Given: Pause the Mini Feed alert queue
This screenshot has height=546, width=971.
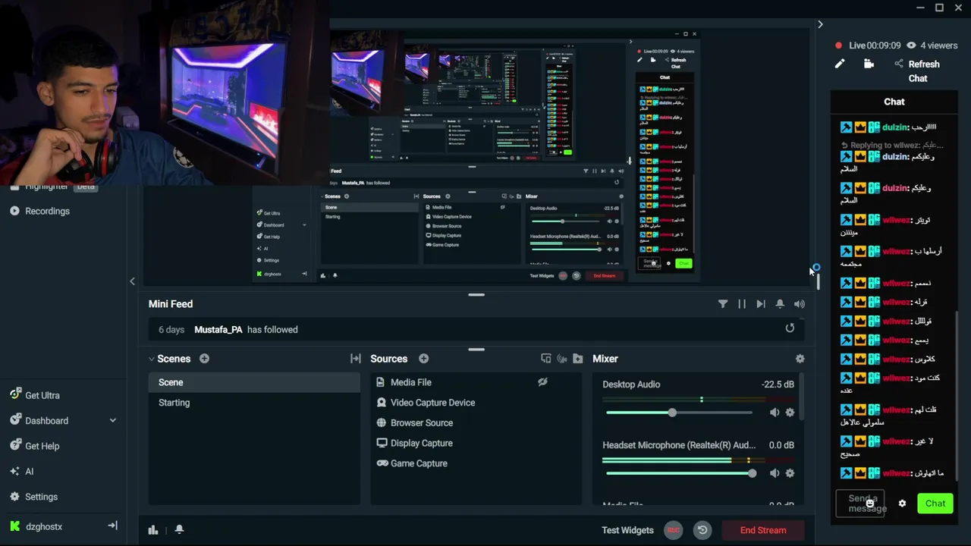Looking at the screenshot, I should point(742,304).
